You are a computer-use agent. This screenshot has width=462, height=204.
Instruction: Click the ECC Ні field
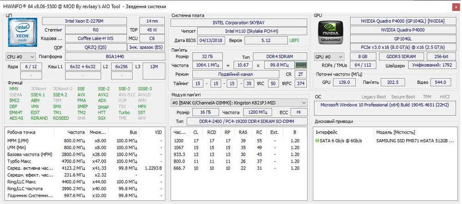(299, 112)
